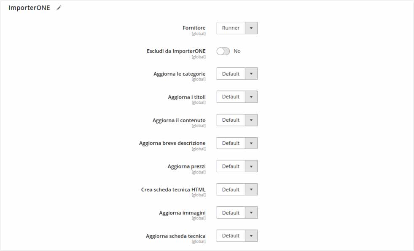Screen dimensions: 414x251
Task: Click the Crea scheda tecnica HTML label
Action: coord(173,190)
